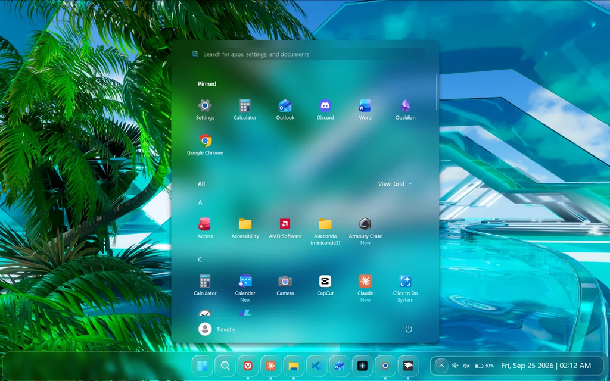Open Settings from the Pinned apps

205,110
